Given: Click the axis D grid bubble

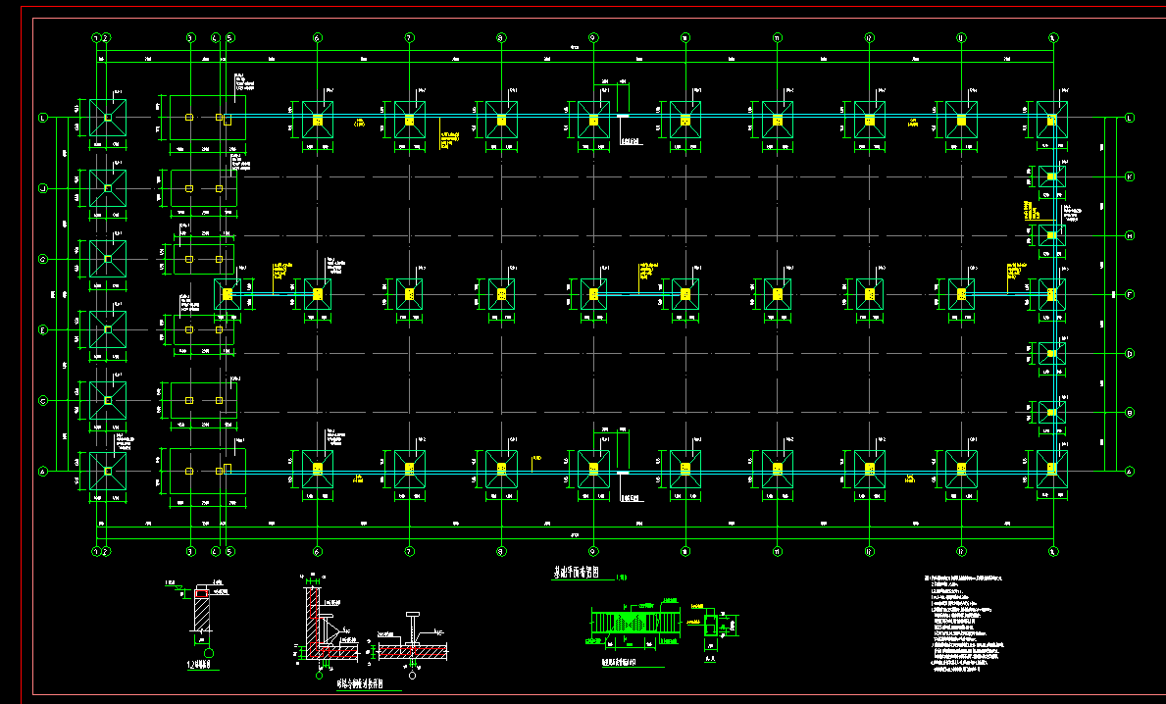Looking at the screenshot, I should tap(1130, 353).
